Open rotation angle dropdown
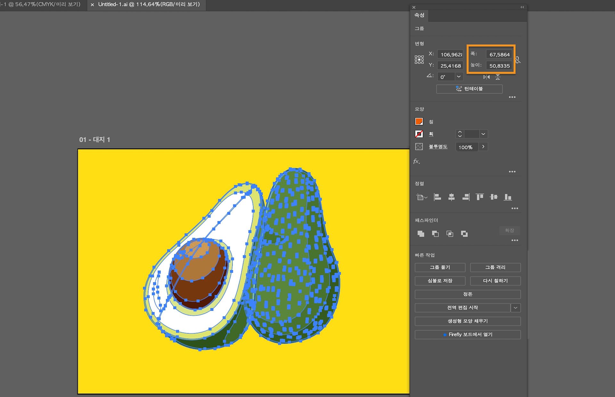This screenshot has width=615, height=397. click(459, 77)
